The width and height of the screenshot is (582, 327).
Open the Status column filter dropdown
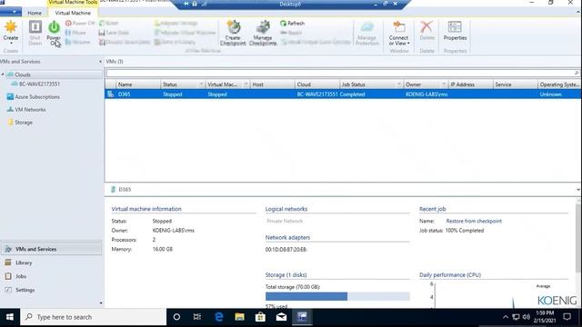click(x=201, y=84)
